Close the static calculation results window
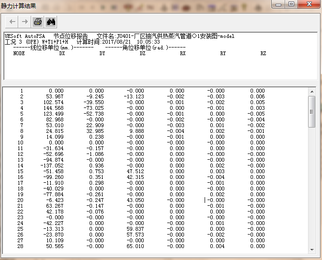This screenshot has width=322, height=260. 308,4
